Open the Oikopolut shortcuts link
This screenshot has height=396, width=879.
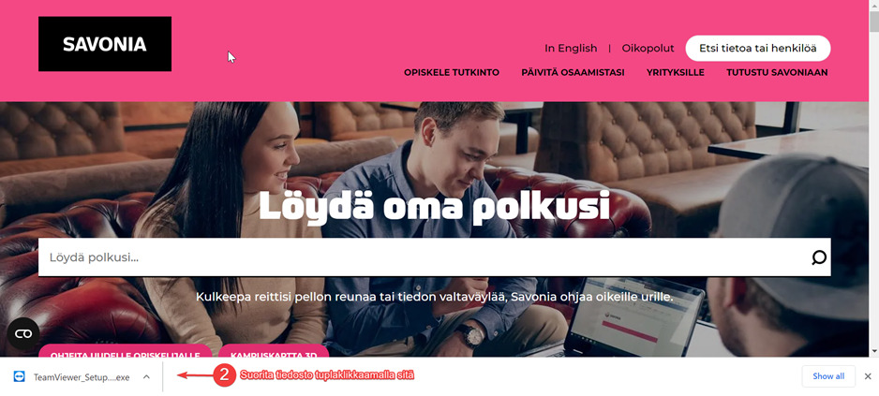(648, 48)
